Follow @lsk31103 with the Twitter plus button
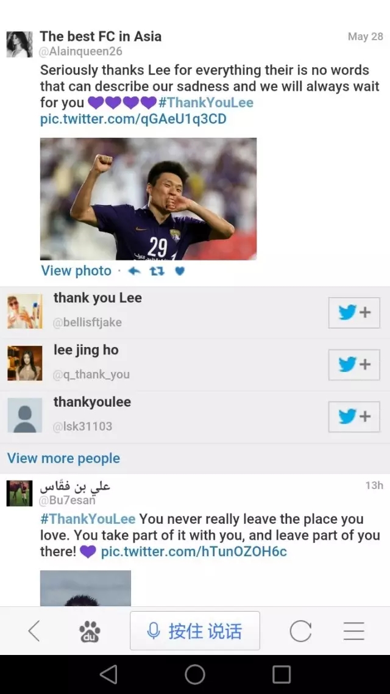This screenshot has width=390, height=694. pos(353,417)
